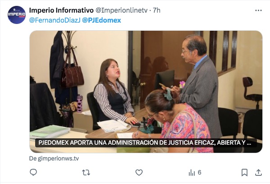Open the PJEDOMEX APORTA UNA ADMINISTRACIÓN headline
270x184 pixels.
point(145,143)
